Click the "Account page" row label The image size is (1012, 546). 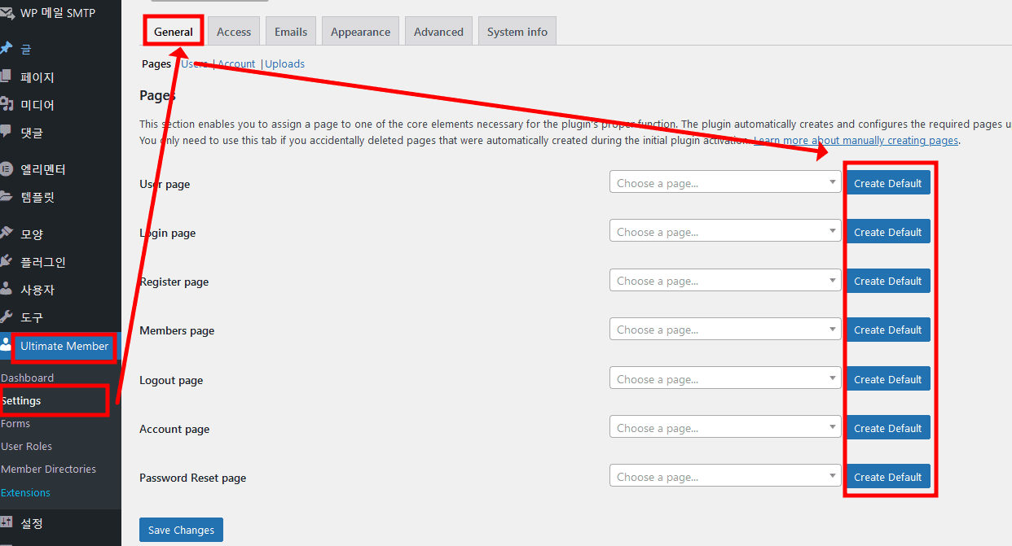click(174, 429)
